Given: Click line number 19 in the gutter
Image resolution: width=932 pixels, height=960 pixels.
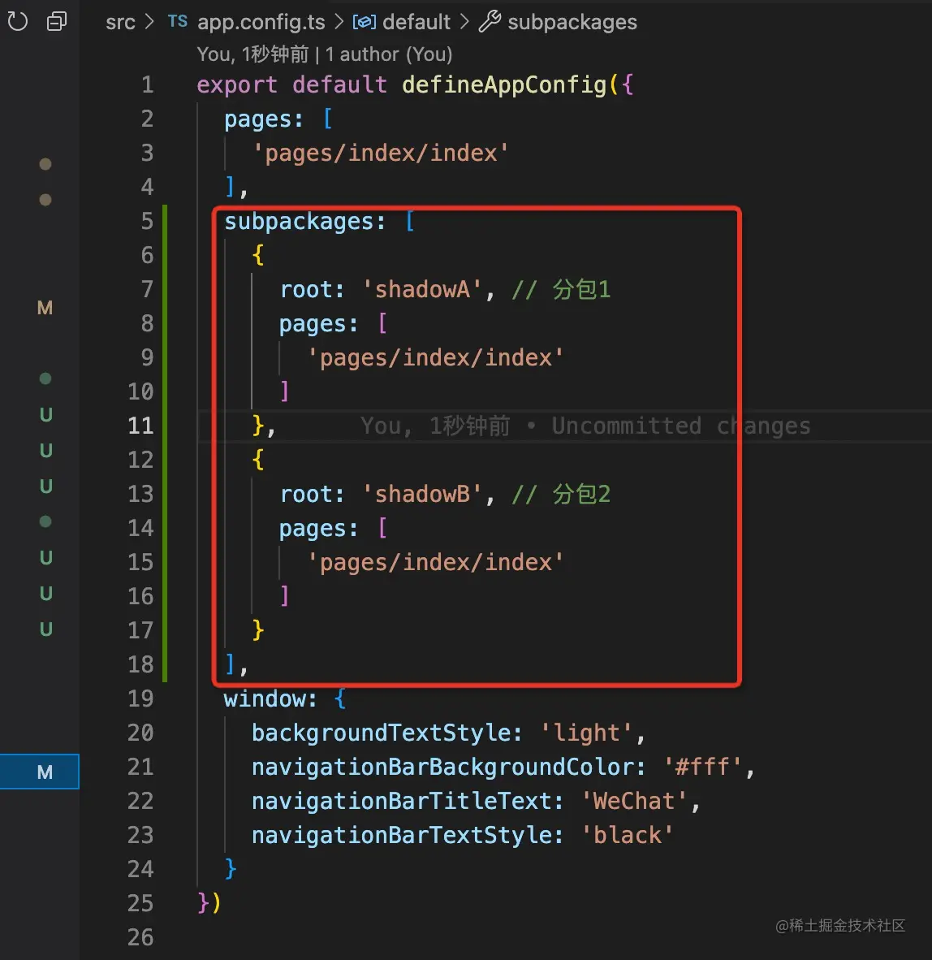Looking at the screenshot, I should [140, 698].
